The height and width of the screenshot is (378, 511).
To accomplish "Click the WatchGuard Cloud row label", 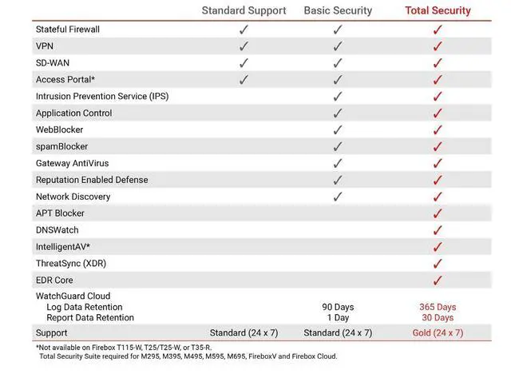I will click(x=73, y=296).
